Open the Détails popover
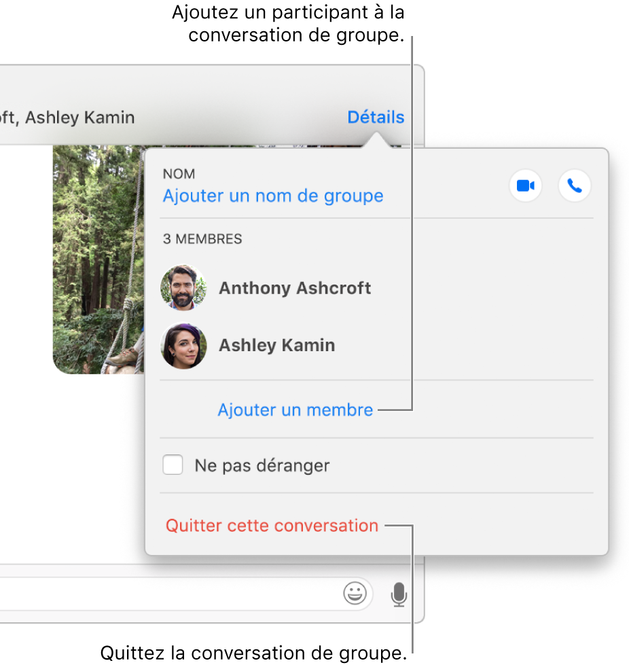629x665 pixels. coord(375,117)
